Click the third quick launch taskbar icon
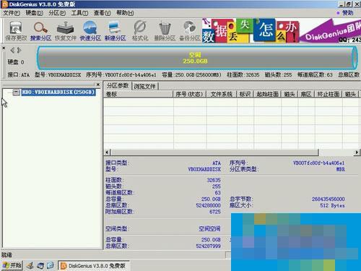 click(51, 265)
